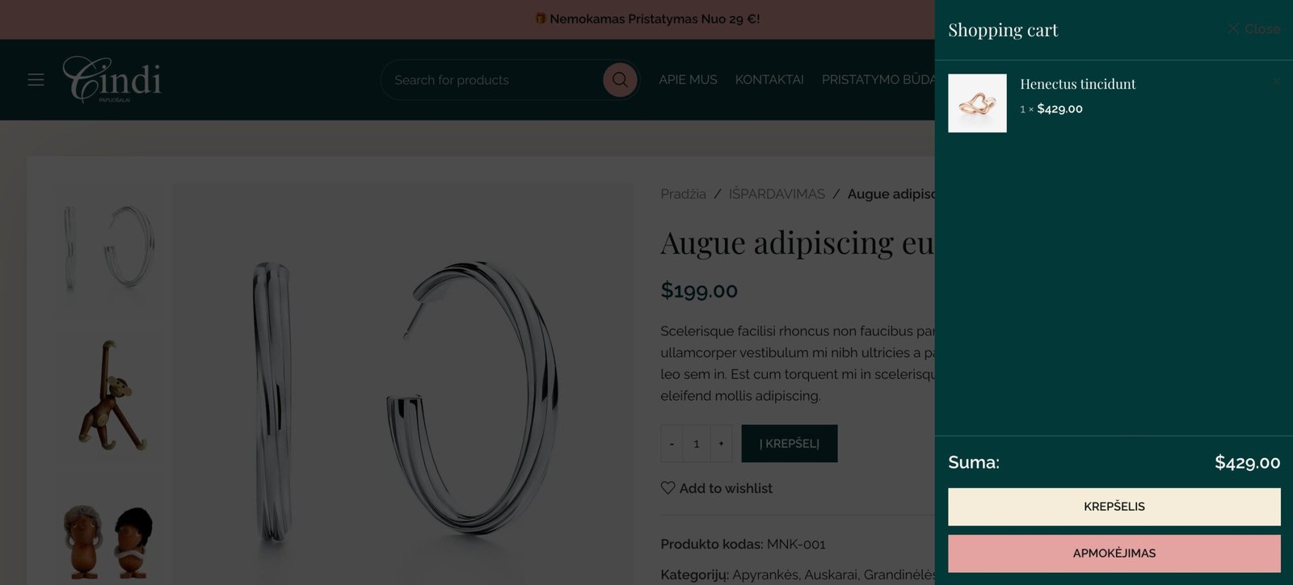Click the KREPŠELIS cart button
Viewport: 1293px width, 585px height.
[1114, 507]
